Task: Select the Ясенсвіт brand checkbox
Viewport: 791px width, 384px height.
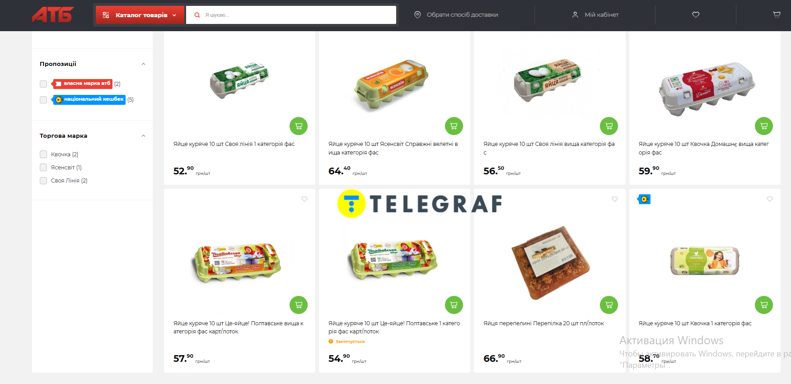Action: tap(43, 168)
